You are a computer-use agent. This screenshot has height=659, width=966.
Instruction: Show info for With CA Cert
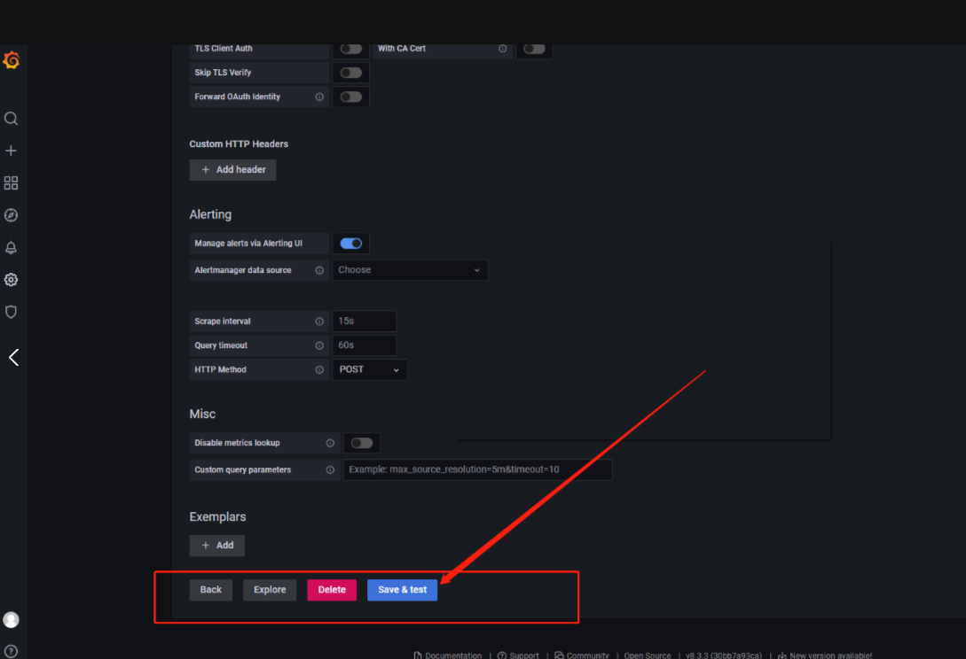(503, 49)
